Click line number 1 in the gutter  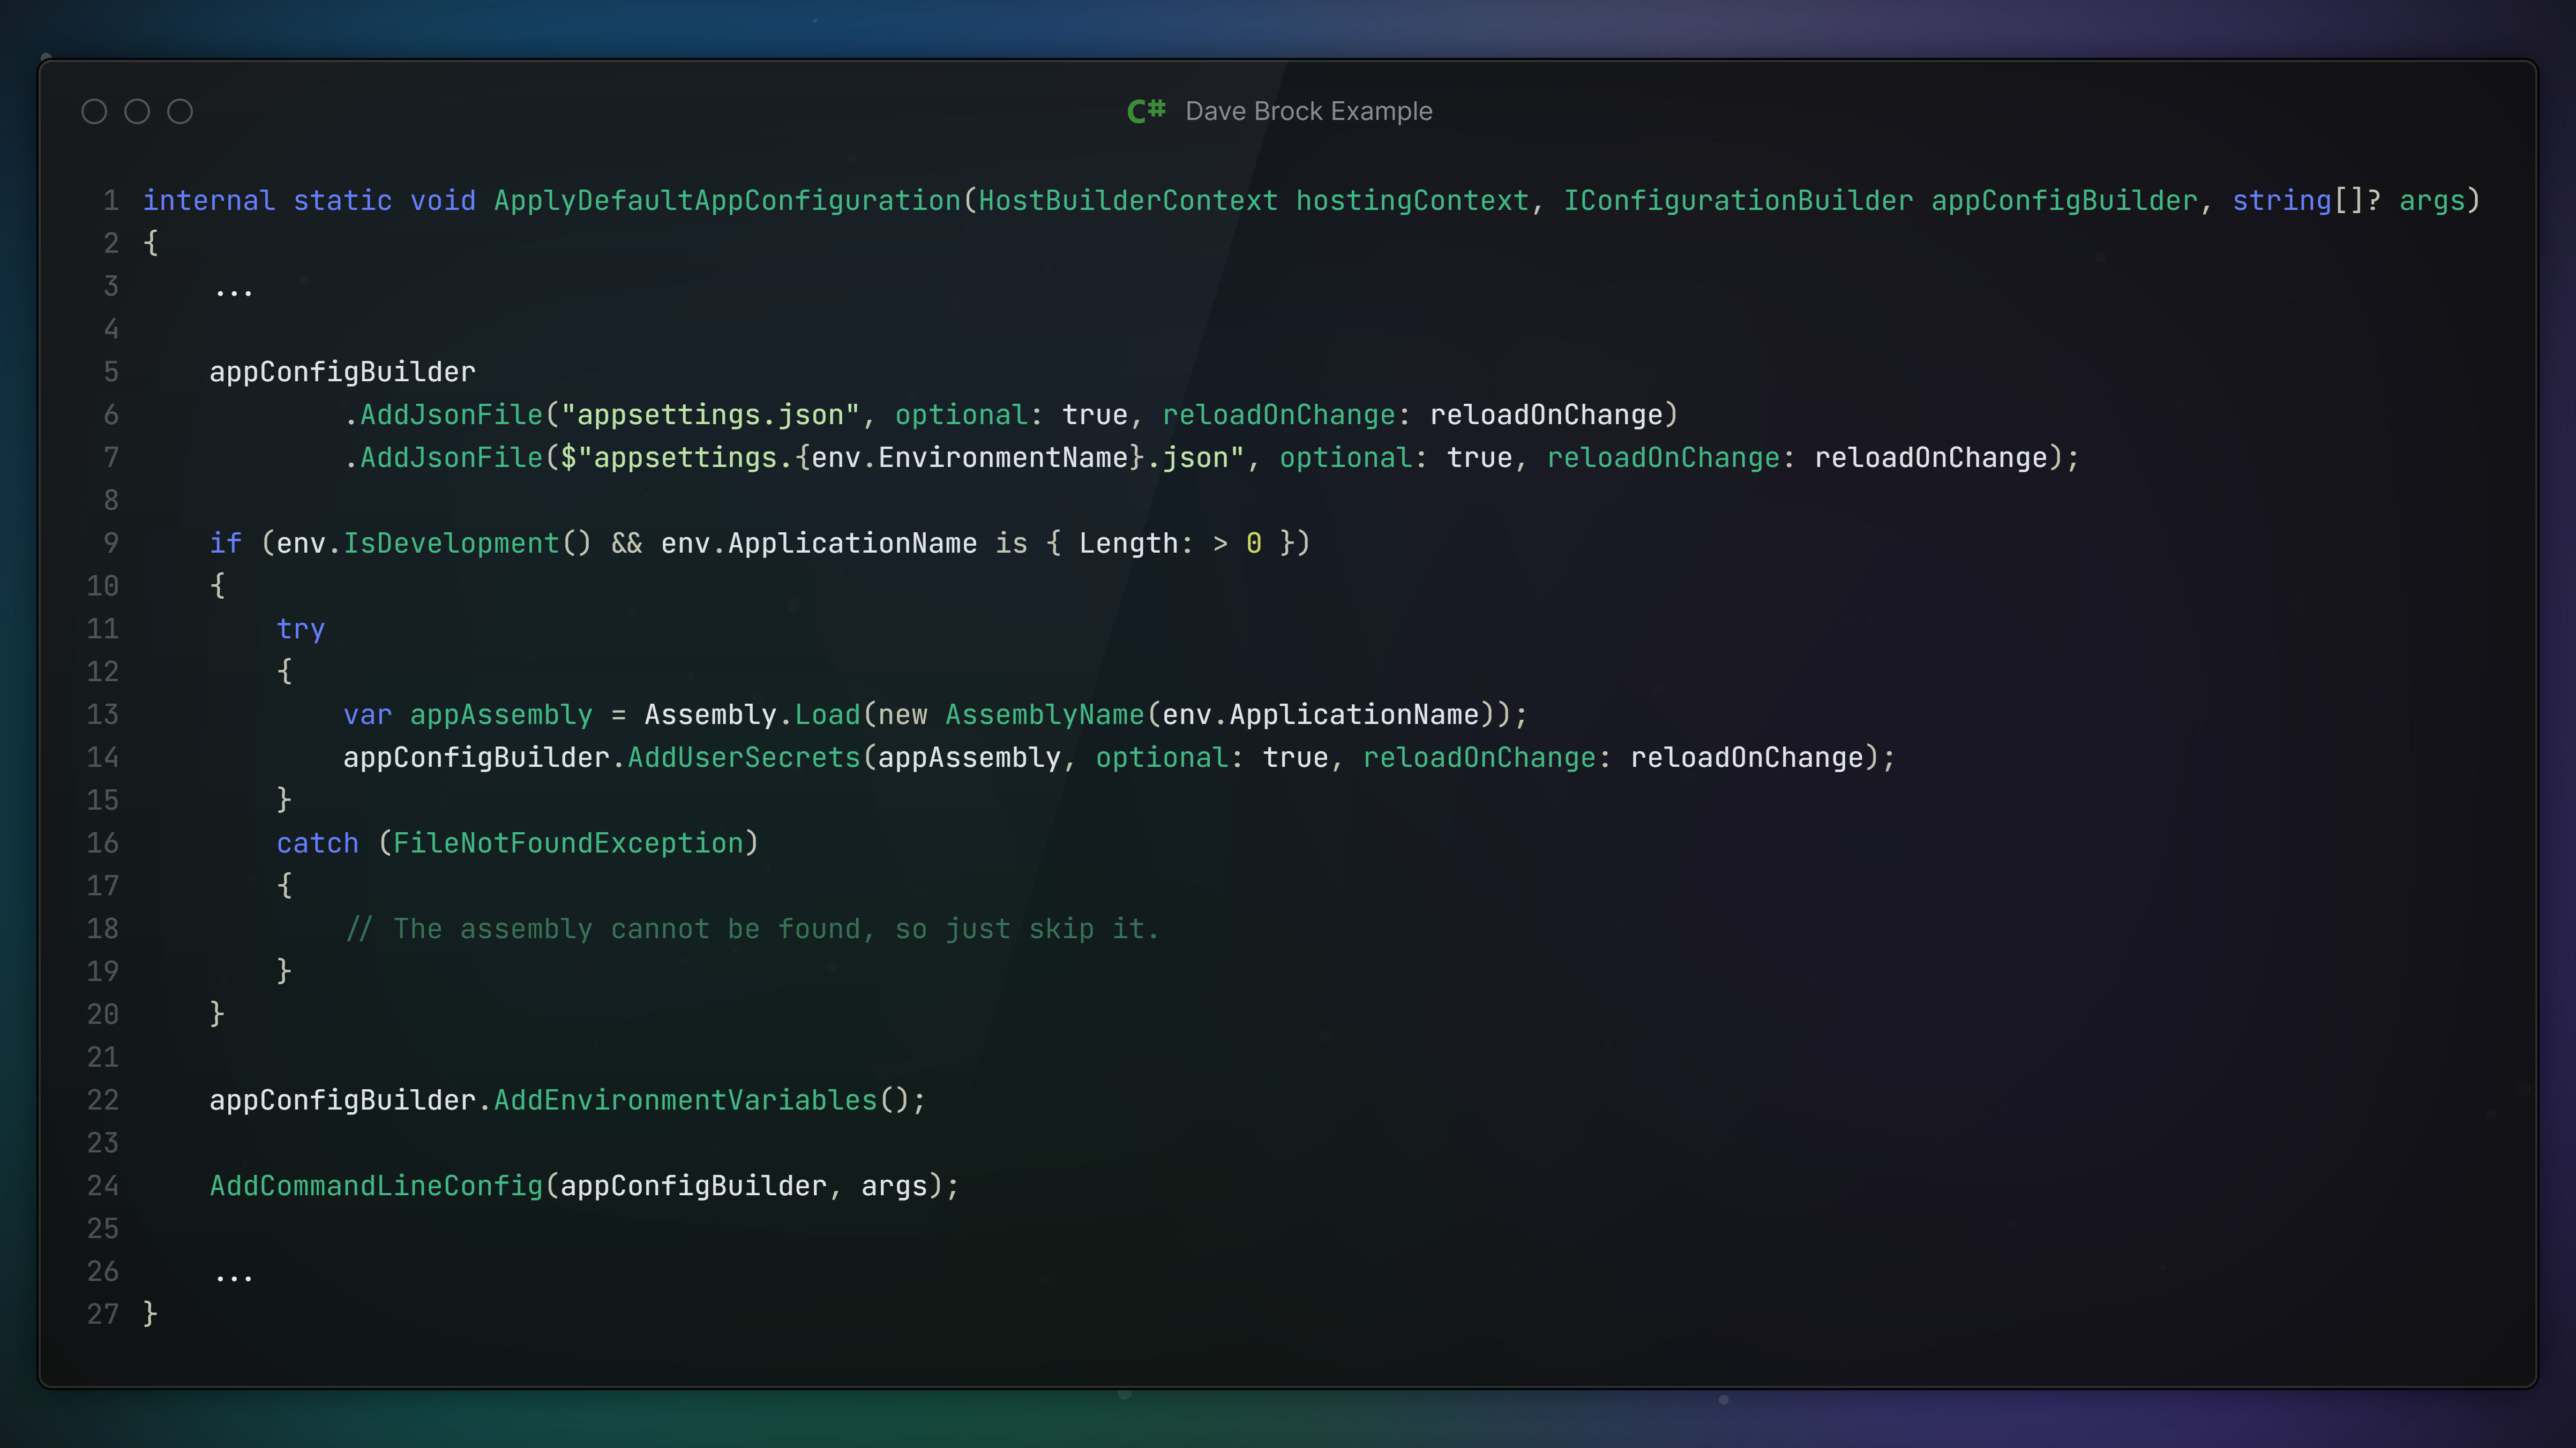click(111, 201)
